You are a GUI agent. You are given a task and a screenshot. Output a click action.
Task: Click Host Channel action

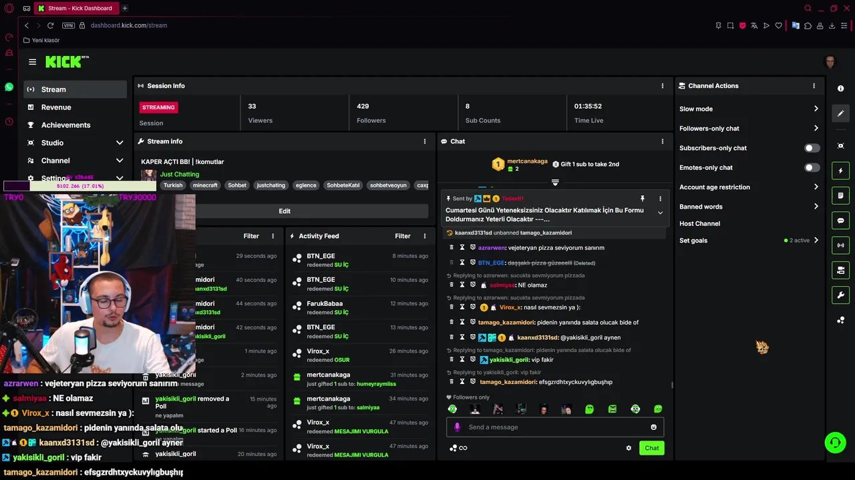click(x=699, y=224)
